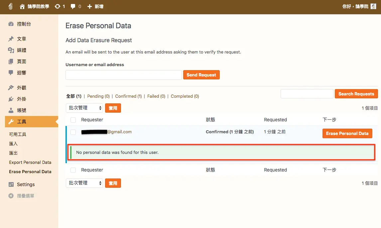Viewport: 381px width, 228px height.
Task: Filter requests by Pending (0)
Action: [98, 96]
